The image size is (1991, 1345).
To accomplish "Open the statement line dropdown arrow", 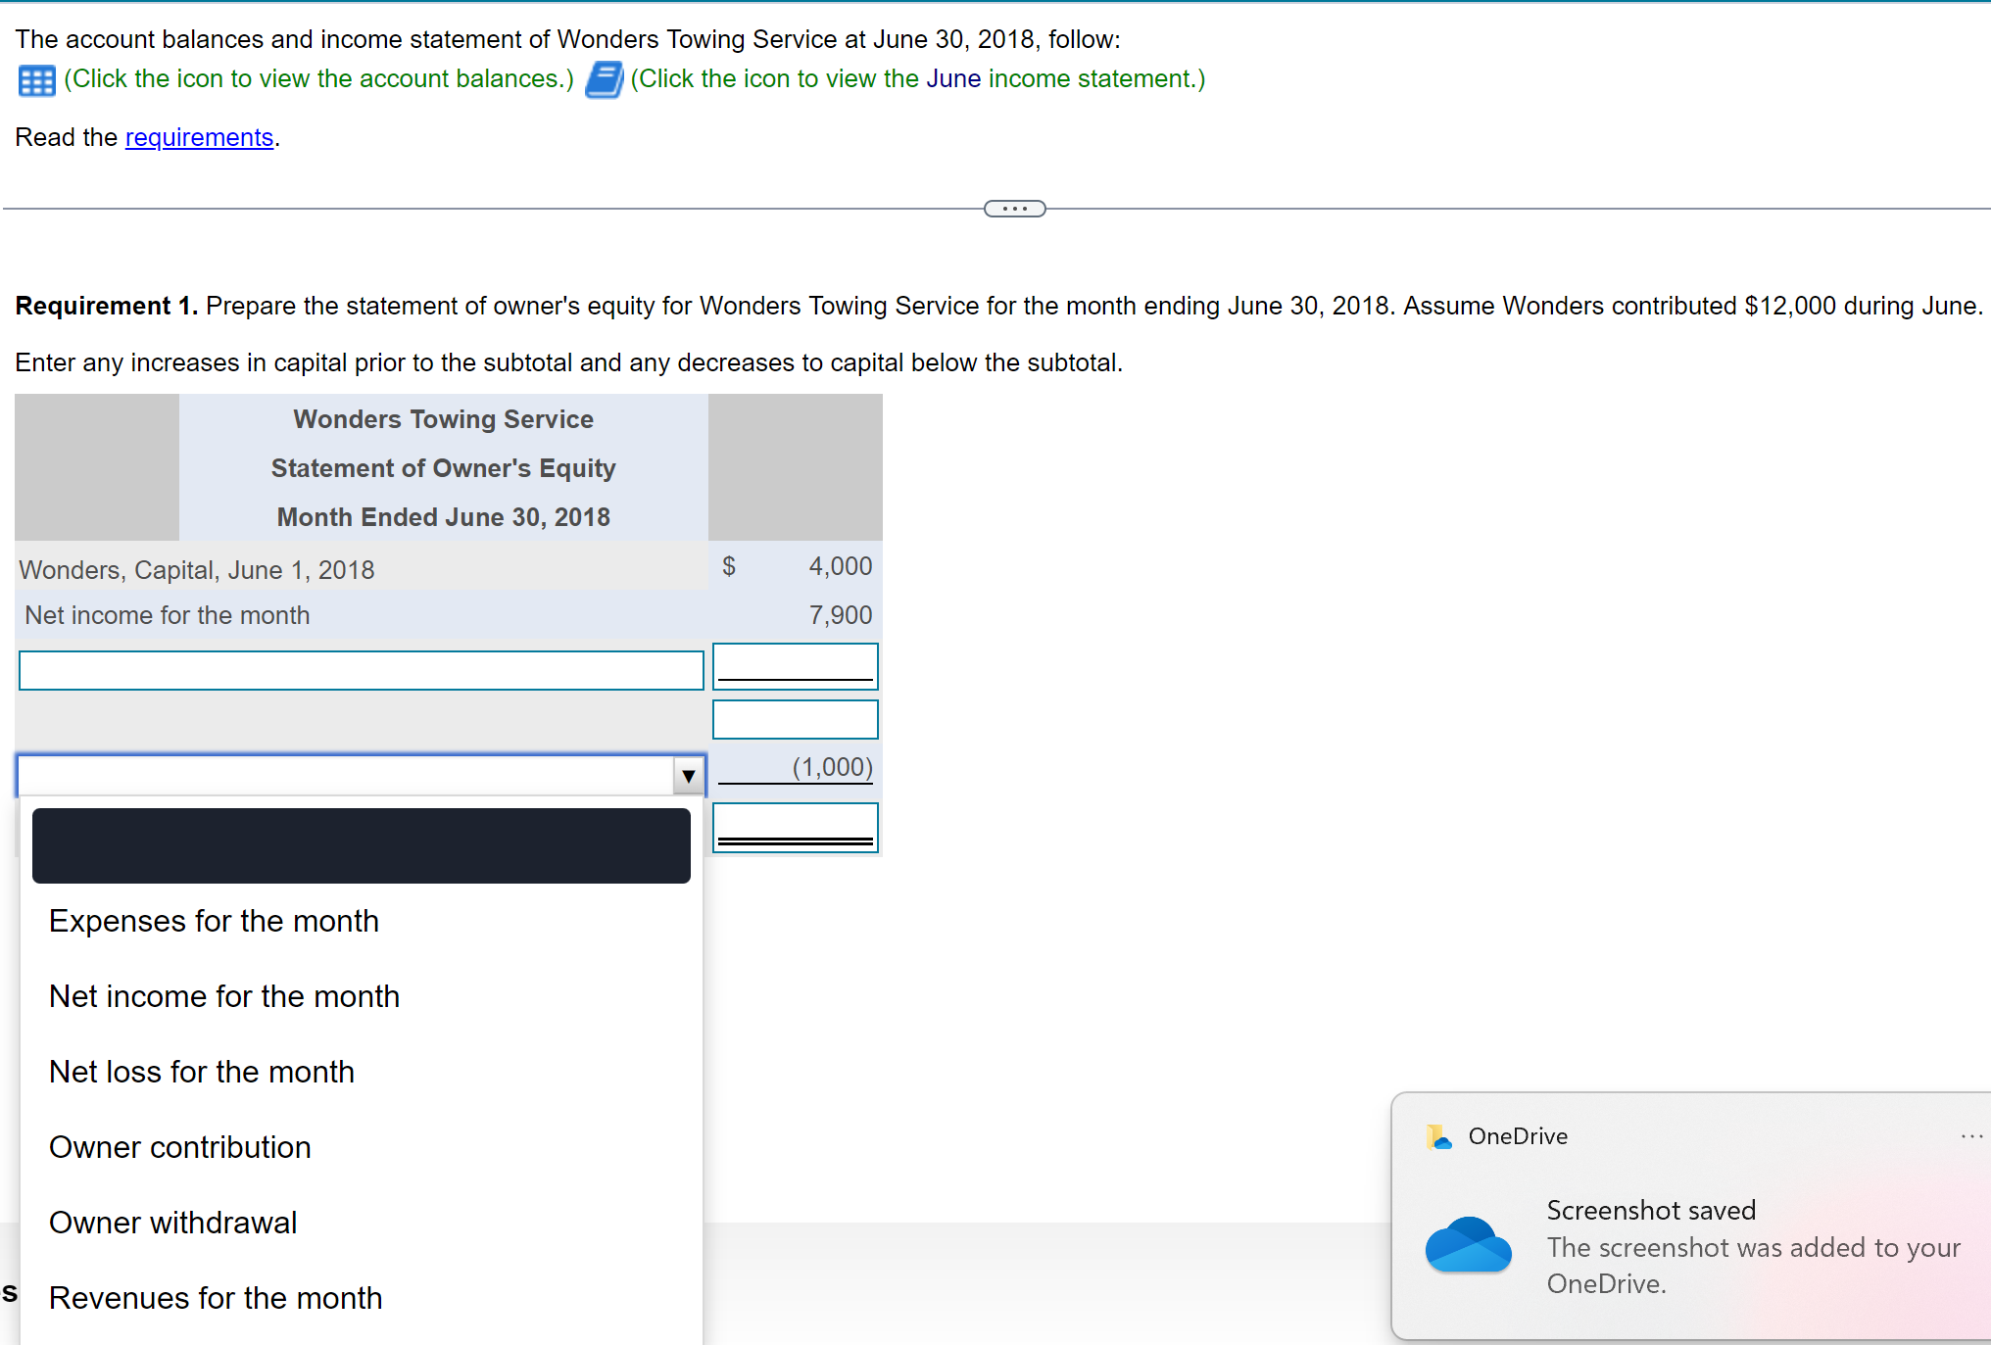I will pos(687,775).
